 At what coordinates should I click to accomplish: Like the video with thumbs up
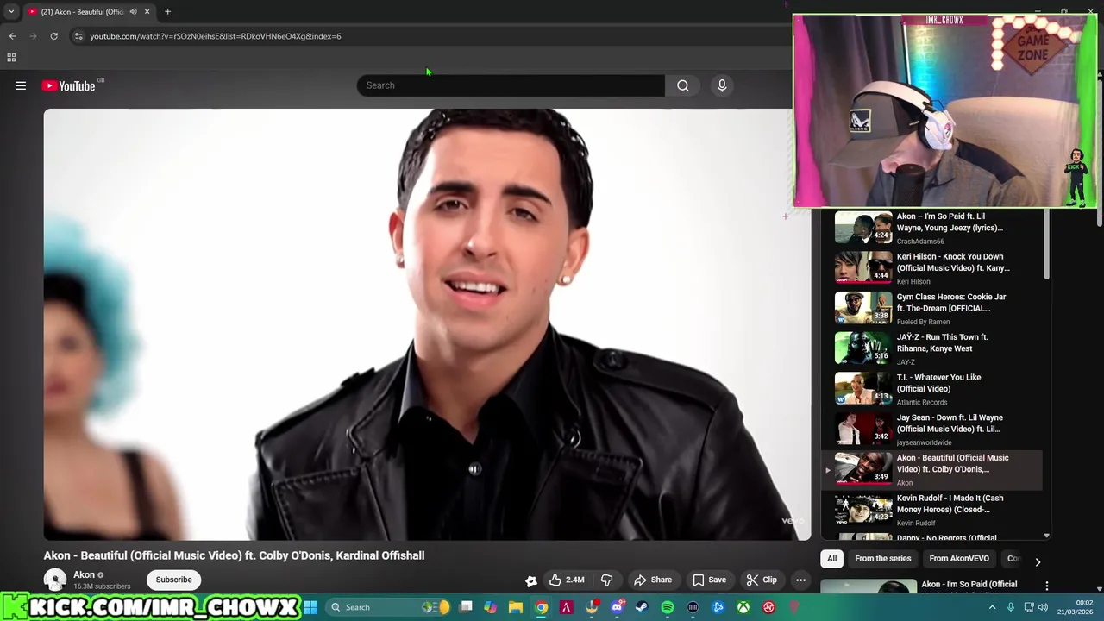tap(566, 580)
